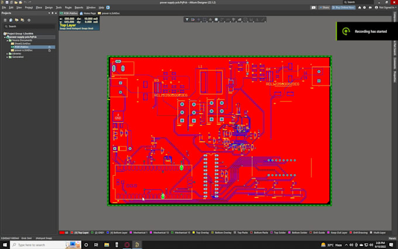The height and width of the screenshot is (249, 398).
Task: Open the Selection Filter in the active bar
Action: point(187,19)
